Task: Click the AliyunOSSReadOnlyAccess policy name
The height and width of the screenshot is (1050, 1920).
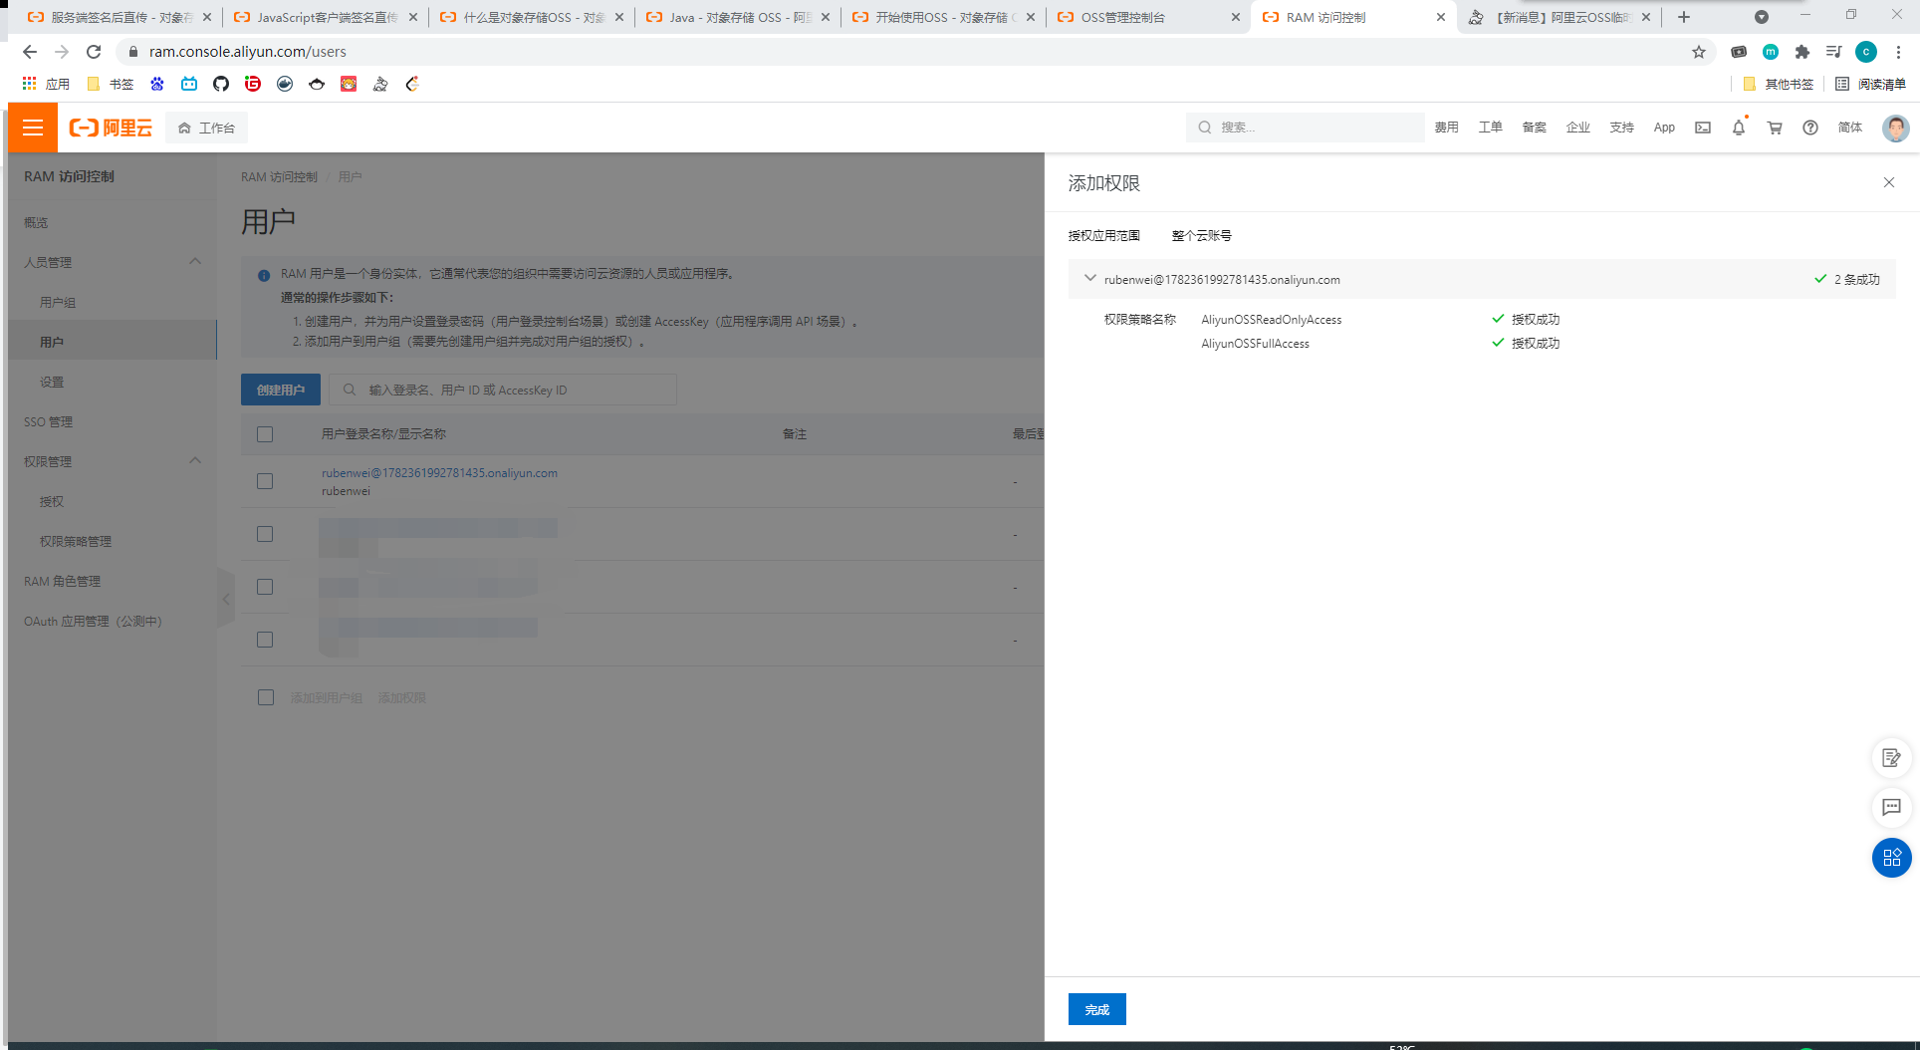Action: coord(1271,320)
